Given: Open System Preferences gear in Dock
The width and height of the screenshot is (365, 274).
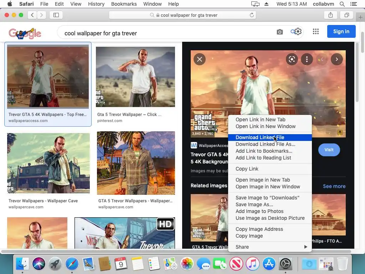Looking at the screenshot, I should point(285,264).
